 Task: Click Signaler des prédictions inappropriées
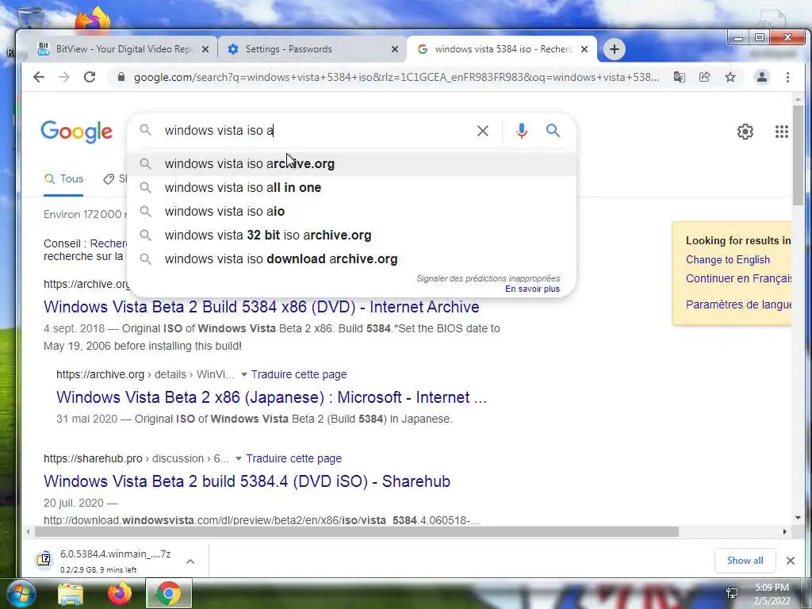[488, 278]
